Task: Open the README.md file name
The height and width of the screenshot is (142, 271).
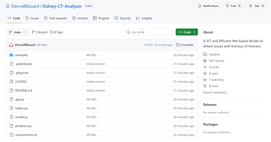Action: point(24,90)
